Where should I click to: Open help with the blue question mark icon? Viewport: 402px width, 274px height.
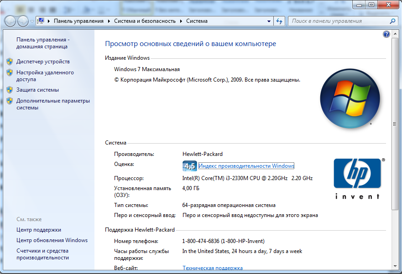pyautogui.click(x=386, y=34)
